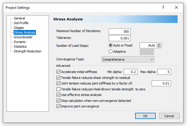Toggle Accelerate initial stiffness checkbox
Image resolution: width=187 pixels, height=126 pixels.
click(x=58, y=72)
